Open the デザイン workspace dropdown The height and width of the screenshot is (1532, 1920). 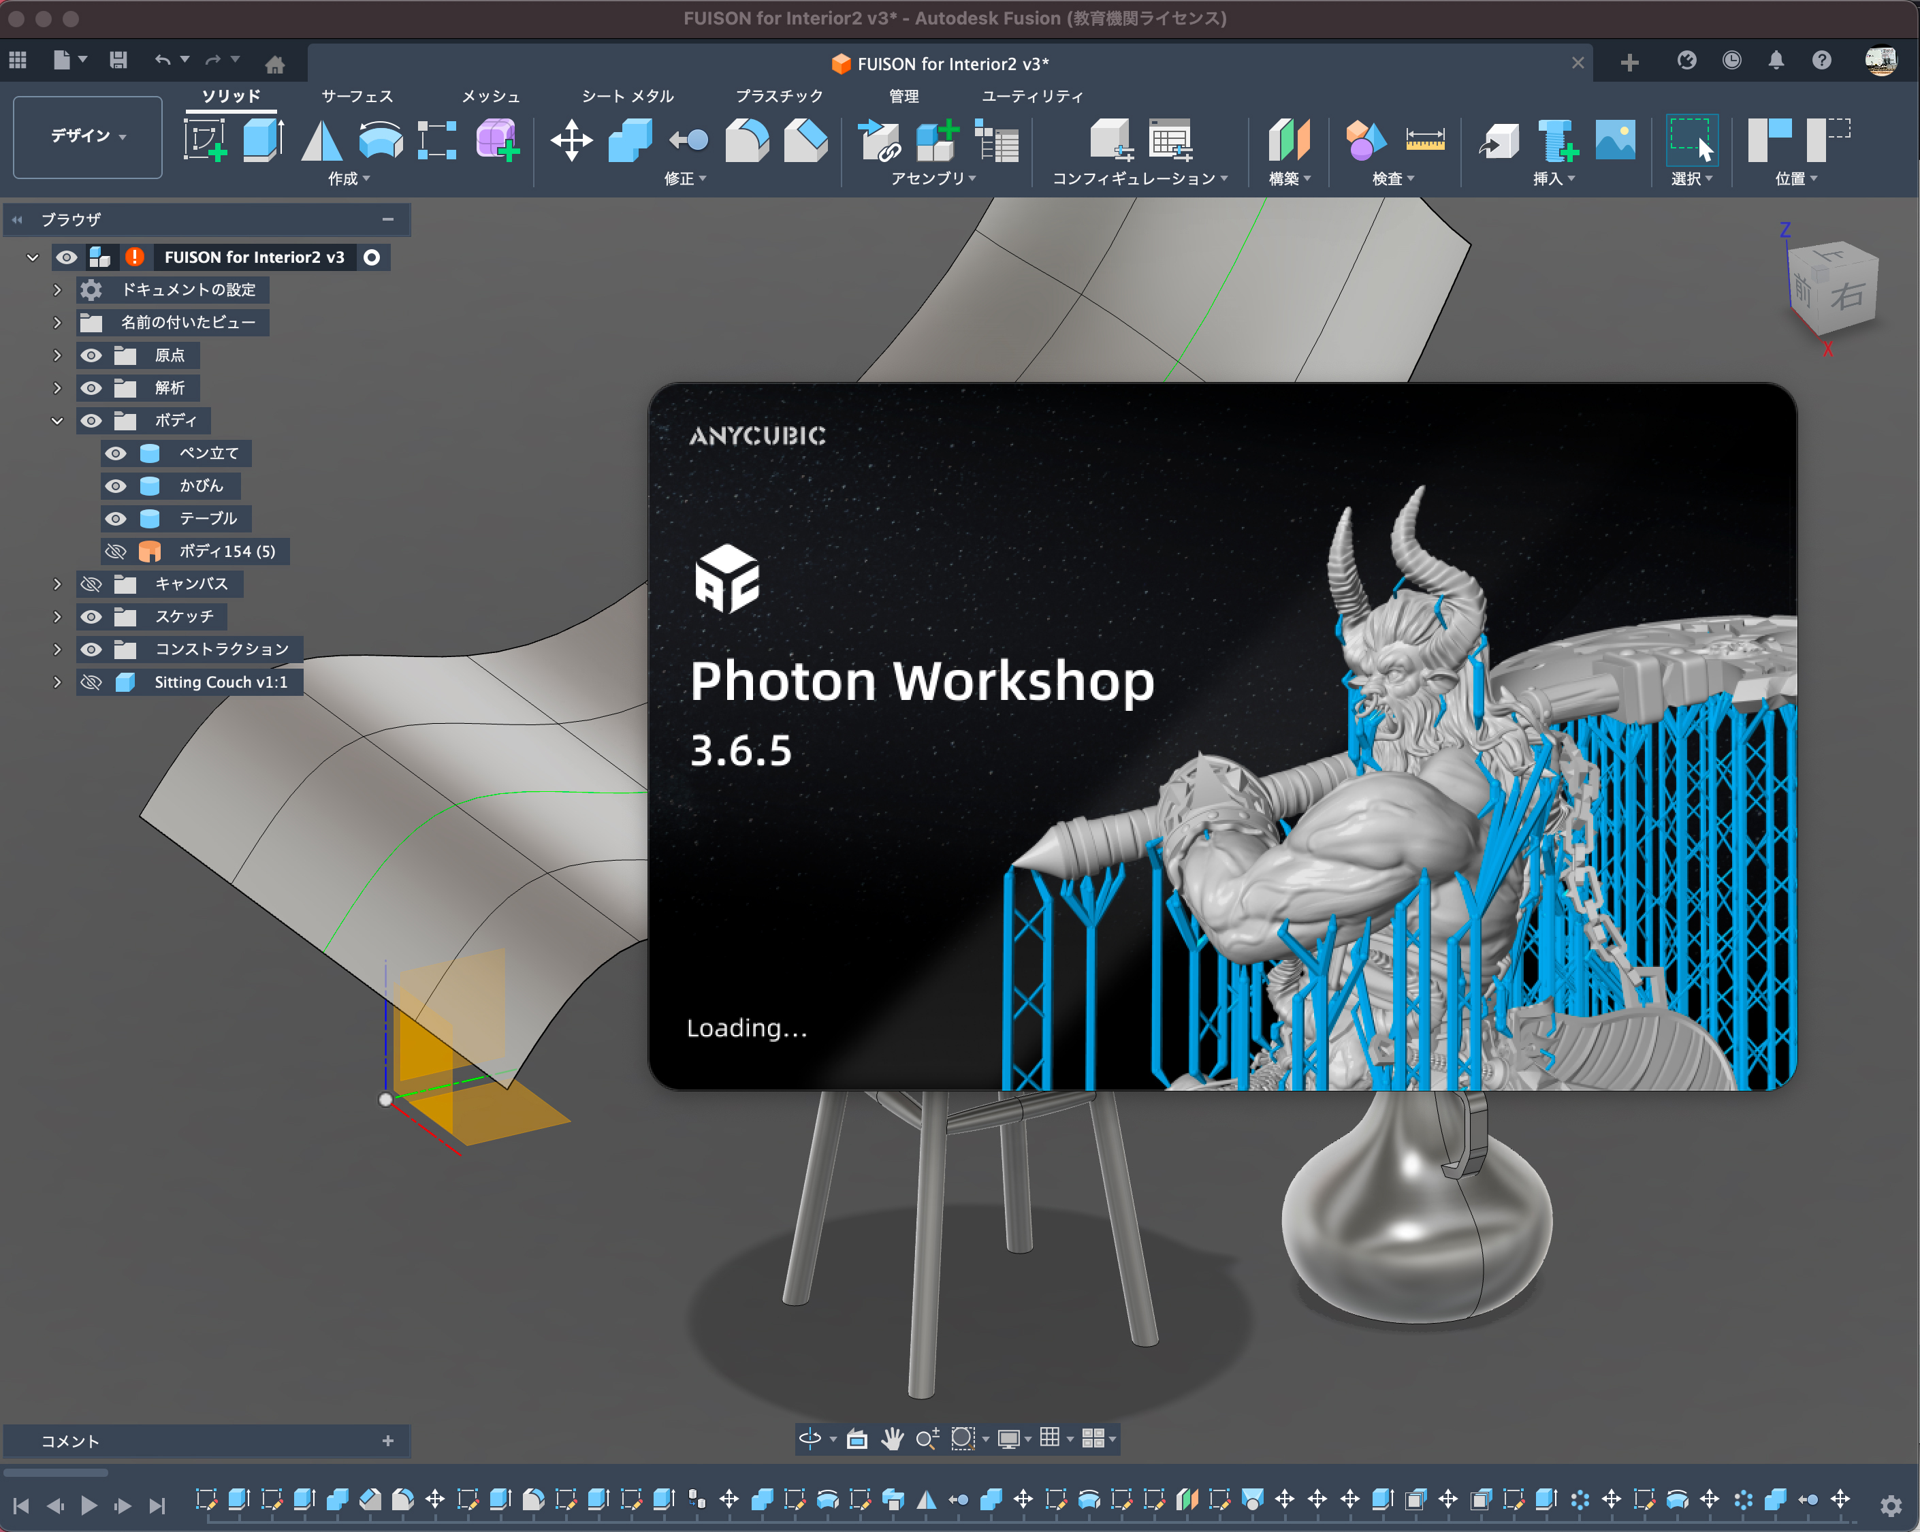[87, 136]
